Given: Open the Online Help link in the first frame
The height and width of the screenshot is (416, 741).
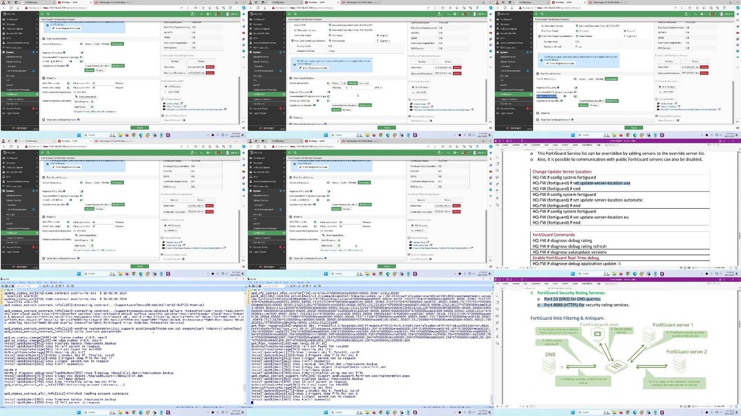Looking at the screenshot, I should click(x=173, y=104).
